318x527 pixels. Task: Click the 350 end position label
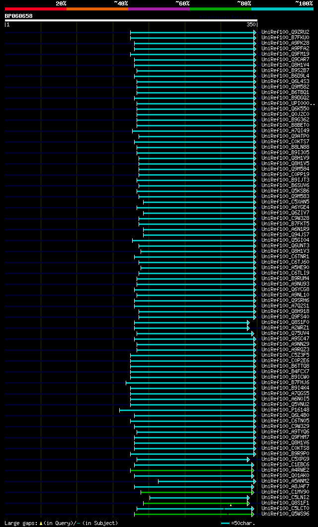point(251,24)
